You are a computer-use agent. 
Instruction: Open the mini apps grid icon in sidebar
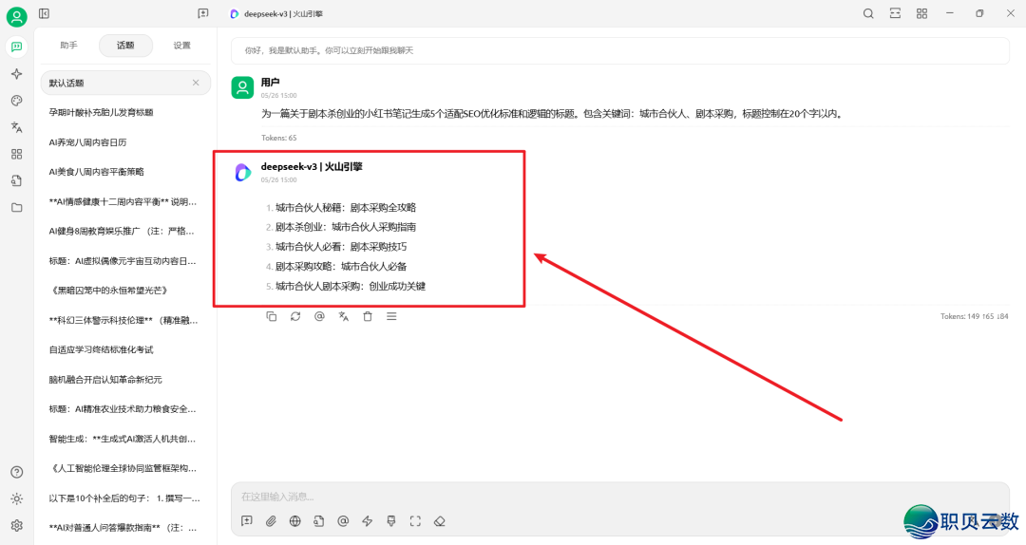click(x=16, y=154)
